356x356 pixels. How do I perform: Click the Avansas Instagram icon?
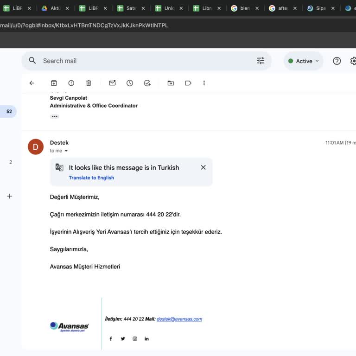135,339
